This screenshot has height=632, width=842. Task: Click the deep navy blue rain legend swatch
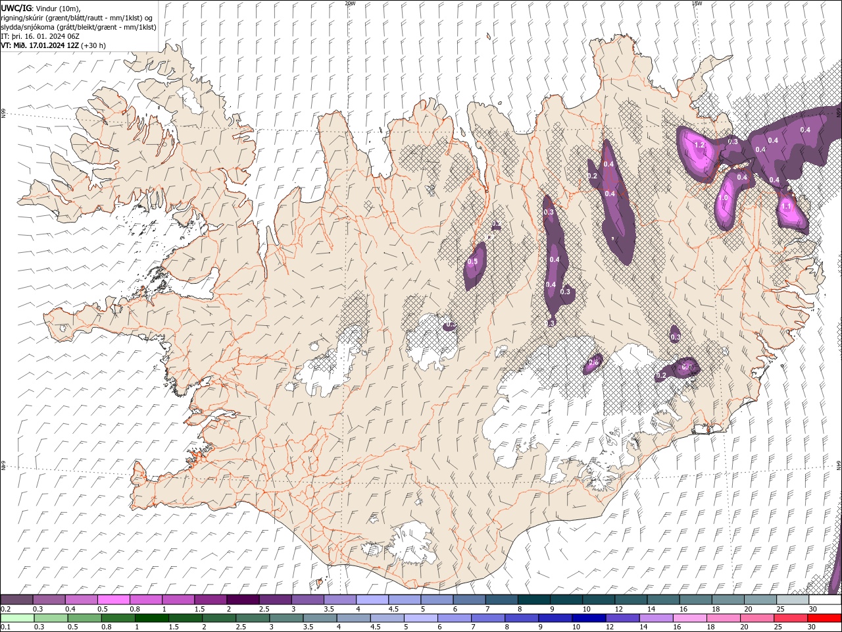coord(588,618)
